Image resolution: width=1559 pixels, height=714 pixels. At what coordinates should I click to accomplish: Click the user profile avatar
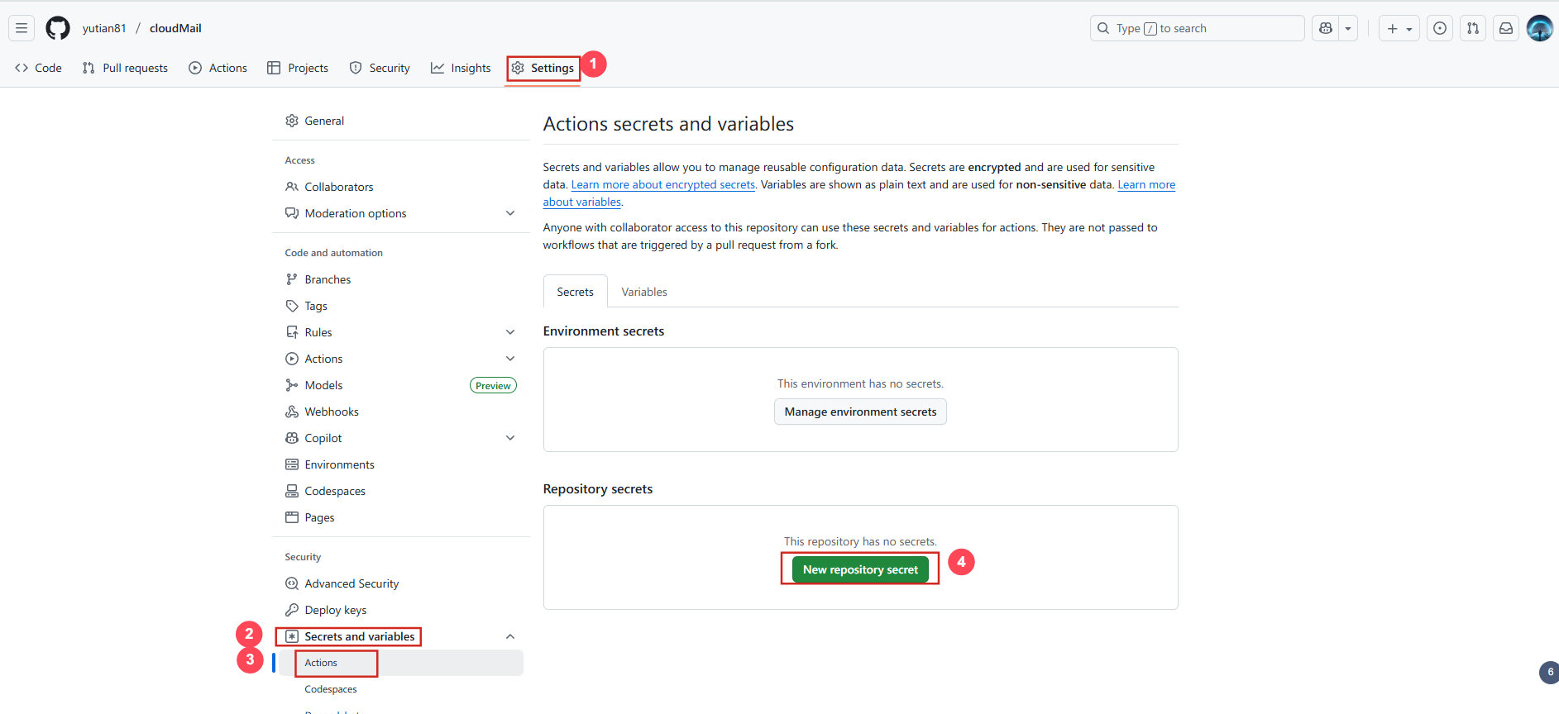pos(1539,28)
